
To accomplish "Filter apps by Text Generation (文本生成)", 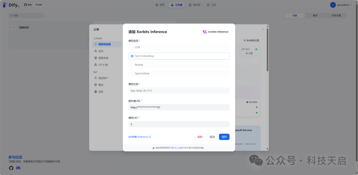I will tap(336, 16).
